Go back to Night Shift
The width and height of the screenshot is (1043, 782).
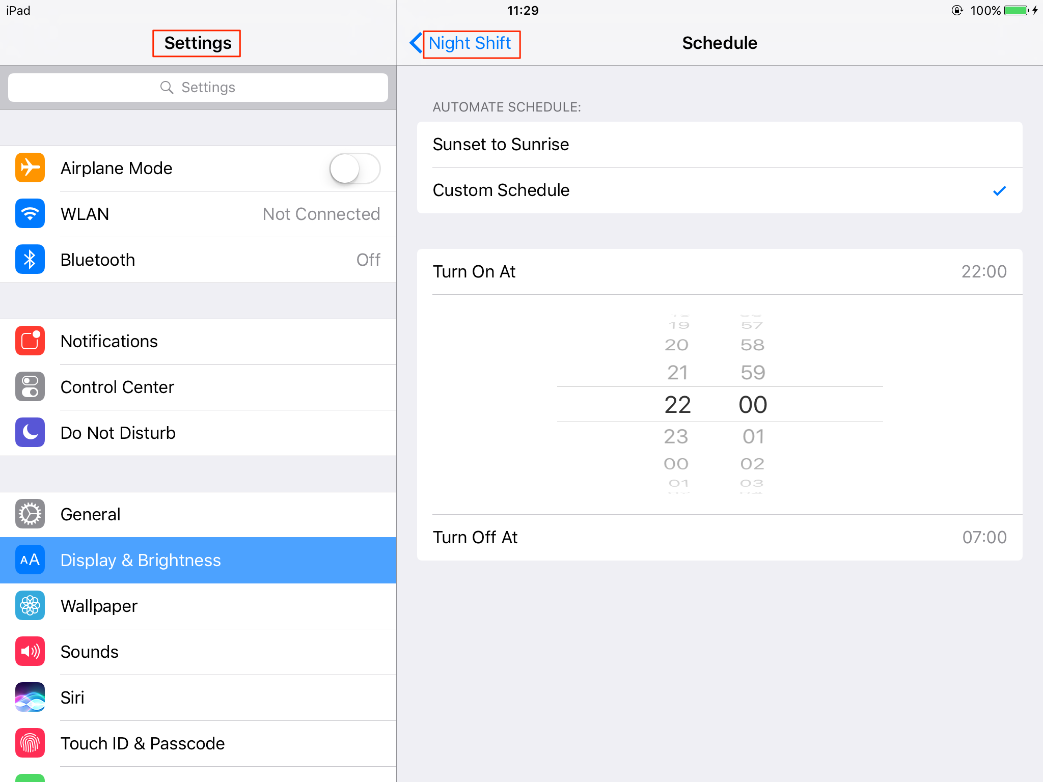(x=470, y=43)
